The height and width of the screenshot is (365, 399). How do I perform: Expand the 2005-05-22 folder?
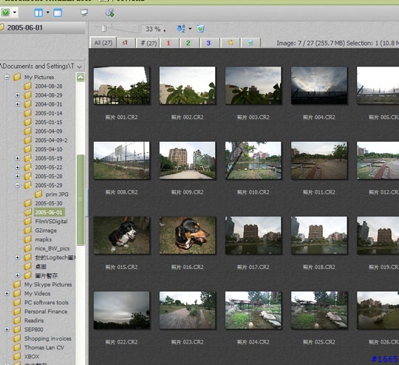[x=17, y=167]
